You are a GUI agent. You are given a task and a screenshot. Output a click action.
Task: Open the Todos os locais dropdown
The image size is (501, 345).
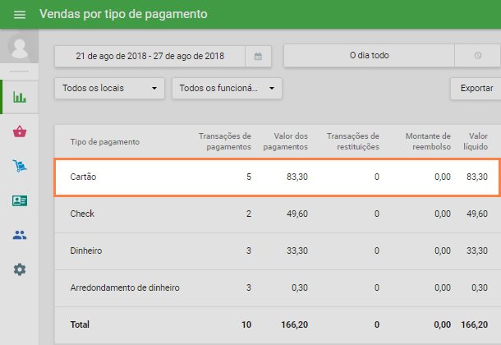pyautogui.click(x=109, y=88)
